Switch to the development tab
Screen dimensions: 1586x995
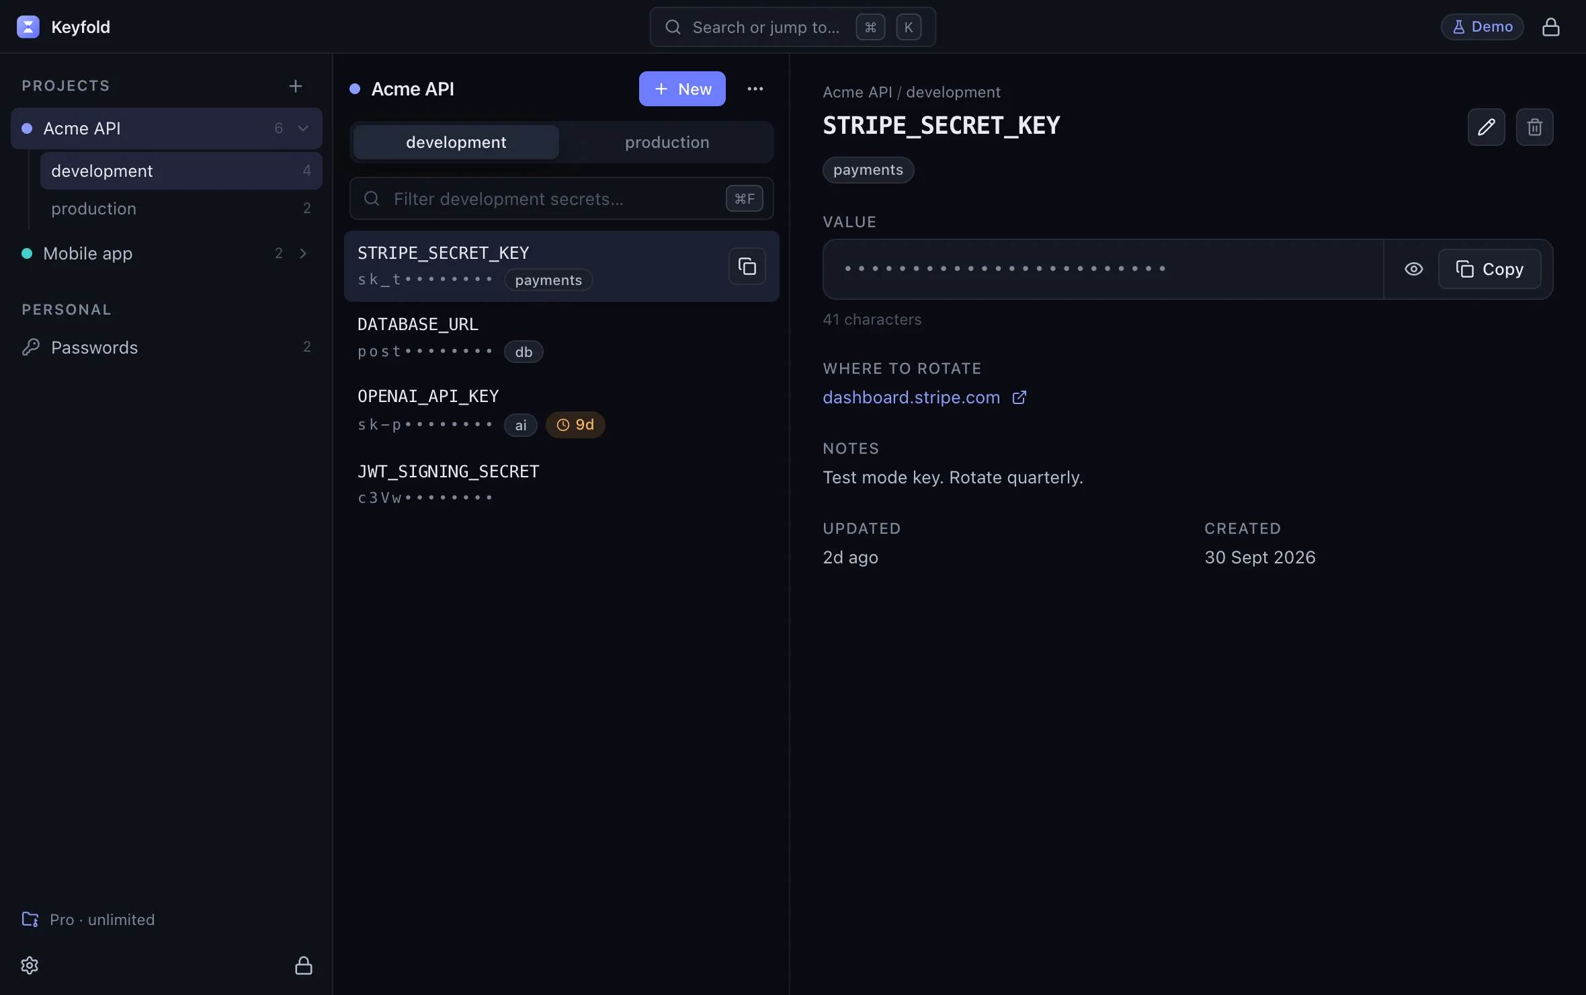(x=456, y=142)
